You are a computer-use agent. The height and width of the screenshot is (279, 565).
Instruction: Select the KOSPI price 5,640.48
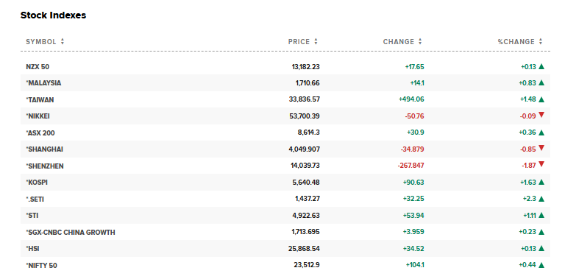click(x=307, y=183)
